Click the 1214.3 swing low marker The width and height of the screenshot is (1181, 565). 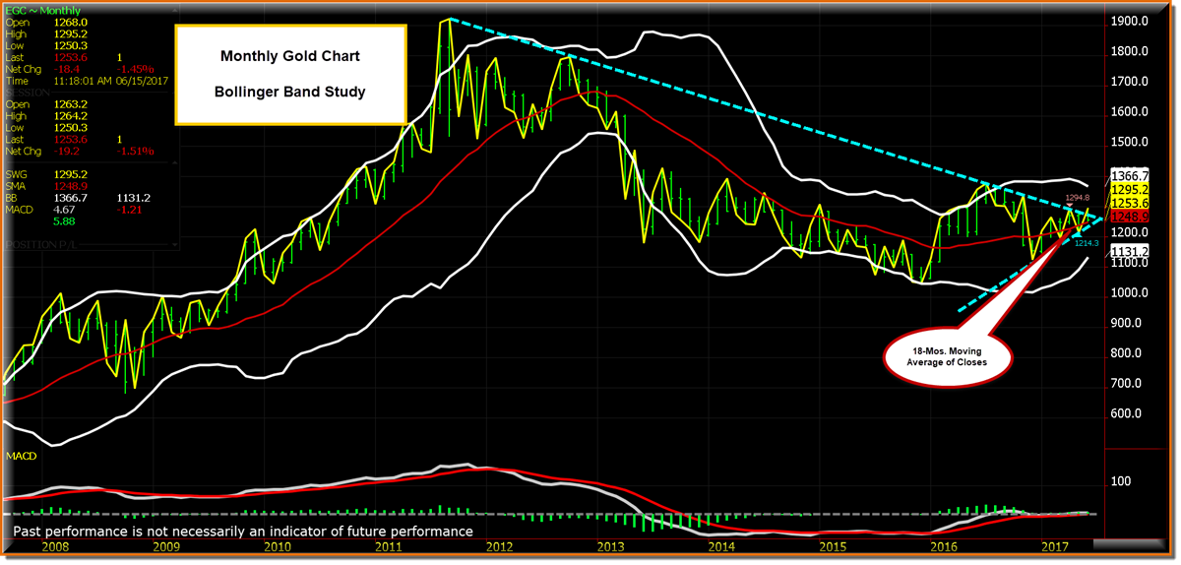coord(1085,243)
